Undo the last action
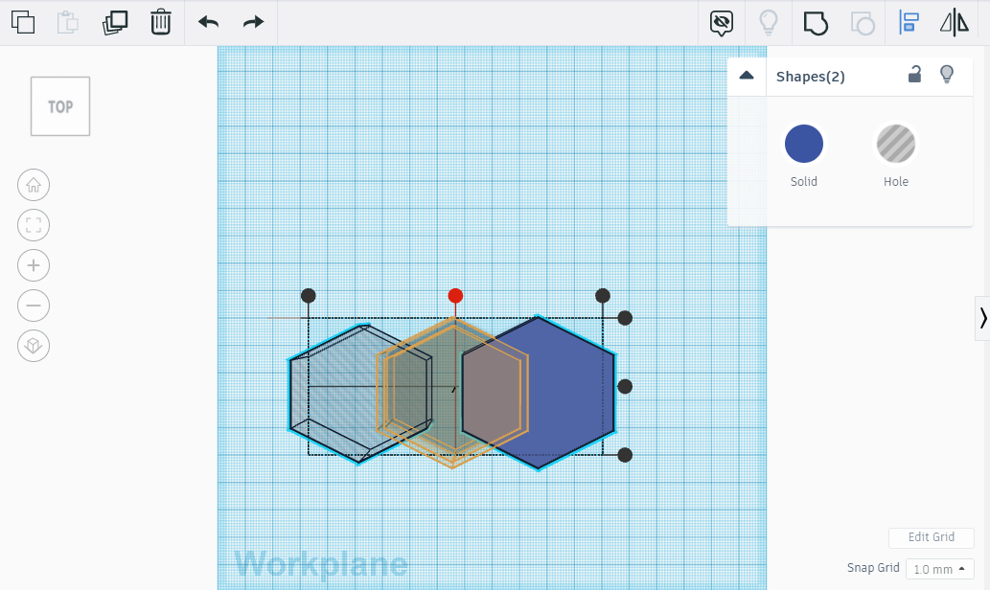 point(207,22)
